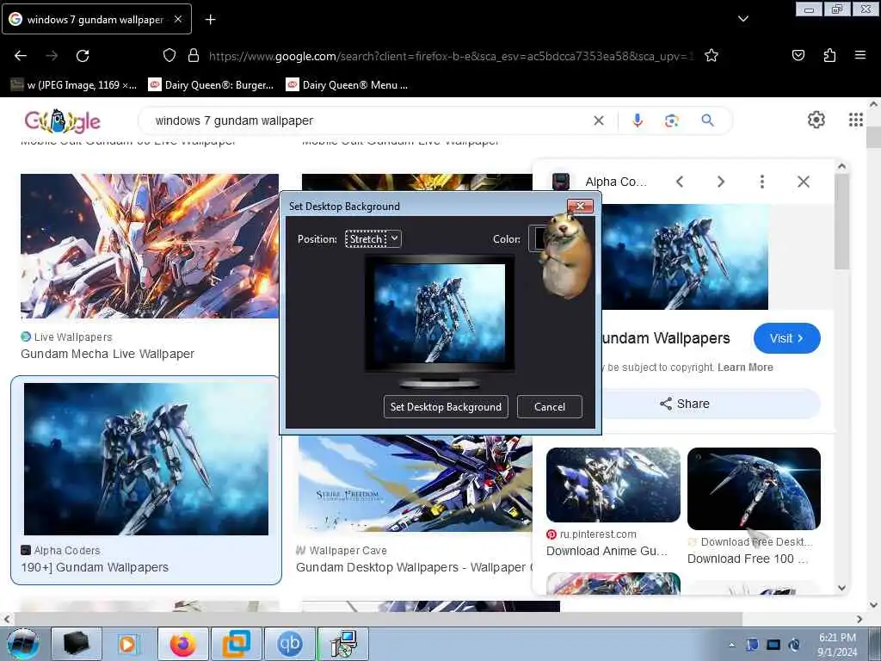This screenshot has width=881, height=661.
Task: Open the 'Dairy Queen®: Burger...' bookmark
Action: point(211,85)
